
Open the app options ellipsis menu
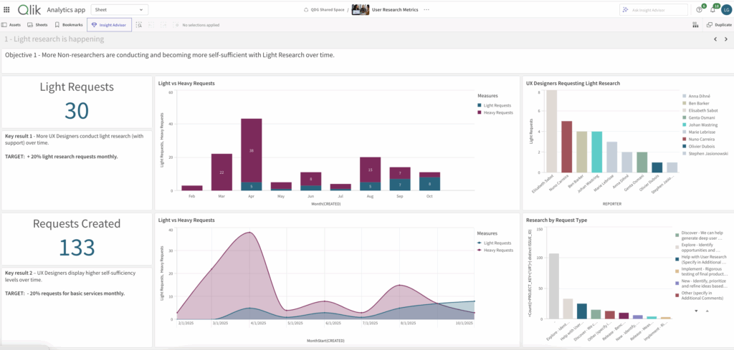(x=426, y=9)
